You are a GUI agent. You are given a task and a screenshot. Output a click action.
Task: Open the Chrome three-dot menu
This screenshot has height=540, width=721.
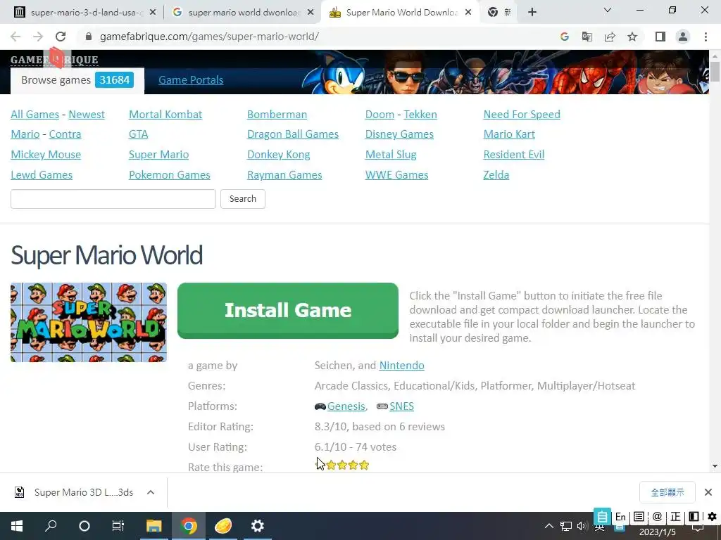coord(706,37)
